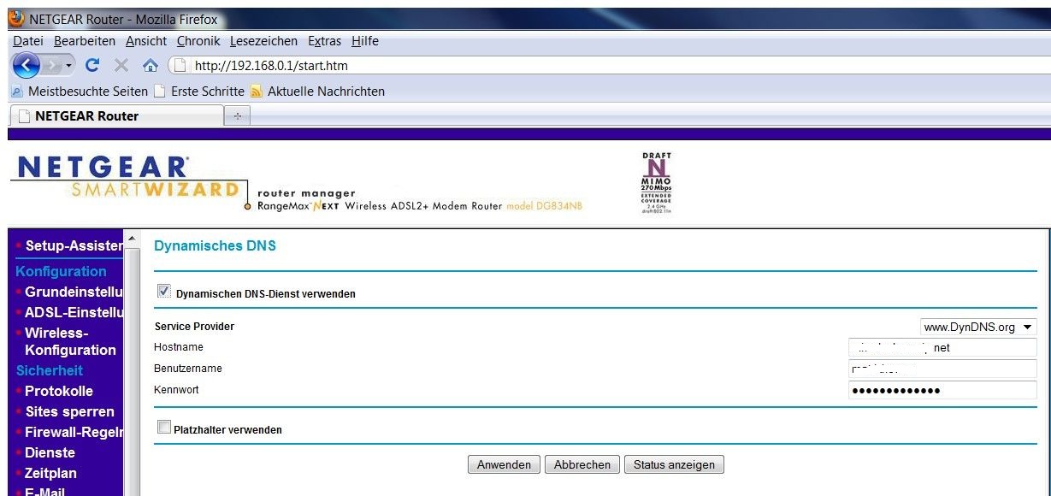This screenshot has height=496, width=1051.
Task: Click the Abbrechen button
Action: point(582,464)
